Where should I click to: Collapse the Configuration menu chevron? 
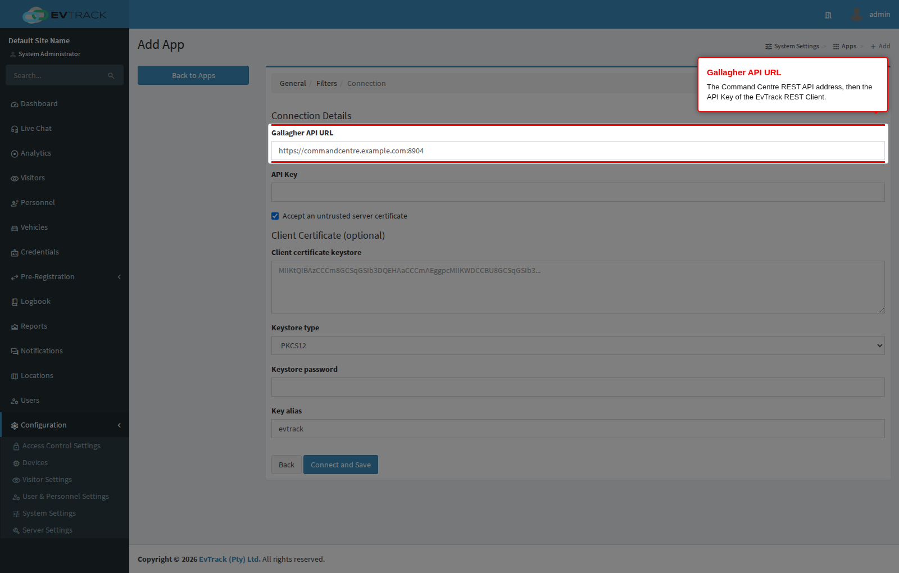(x=119, y=425)
